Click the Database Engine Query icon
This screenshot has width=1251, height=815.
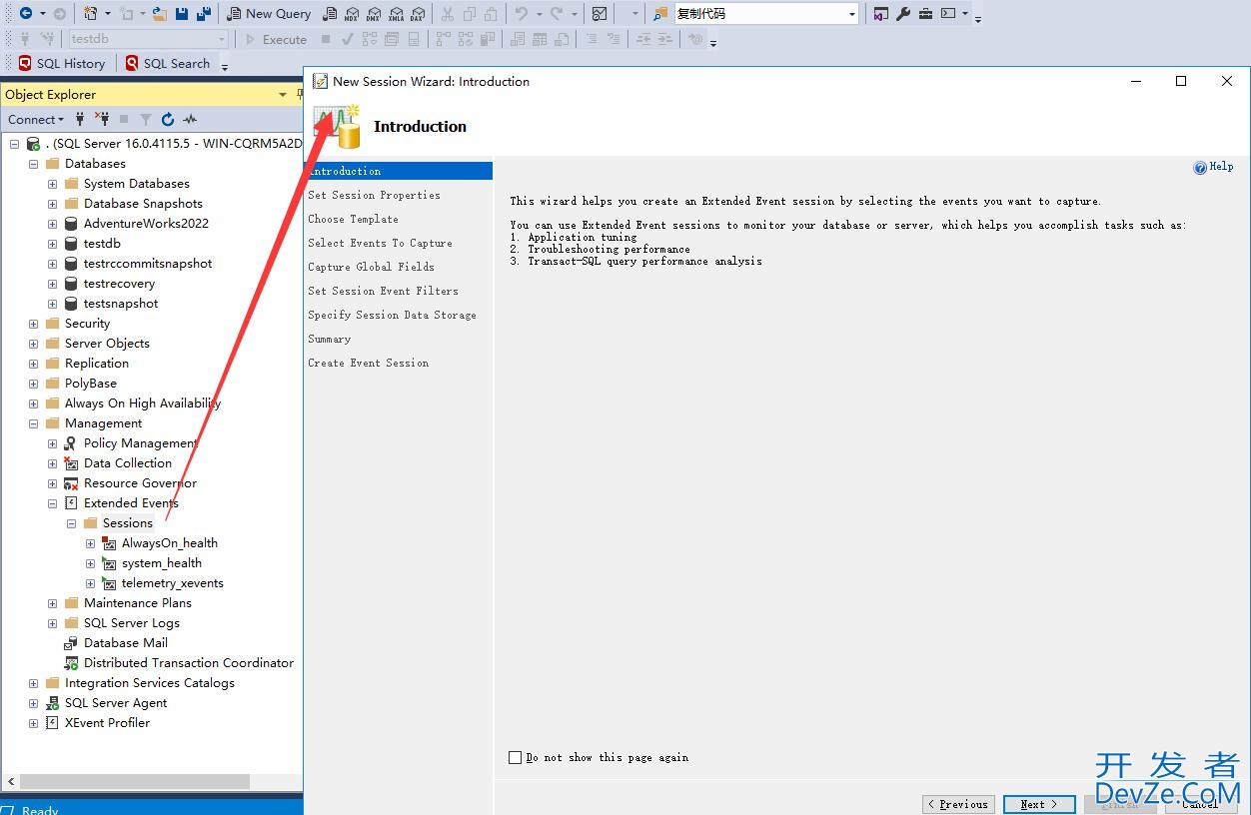(330, 14)
